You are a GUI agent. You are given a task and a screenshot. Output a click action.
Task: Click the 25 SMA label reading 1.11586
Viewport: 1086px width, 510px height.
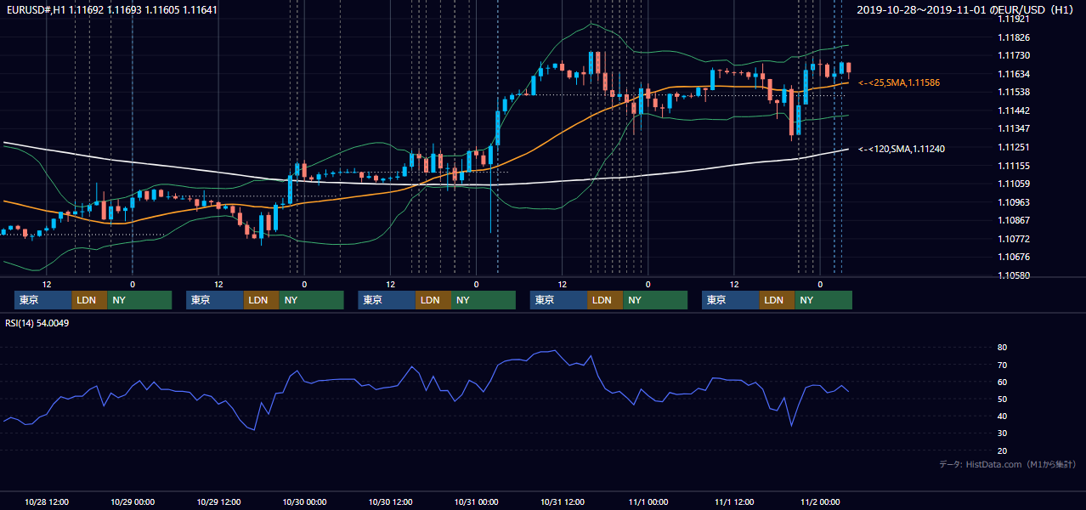tap(899, 82)
